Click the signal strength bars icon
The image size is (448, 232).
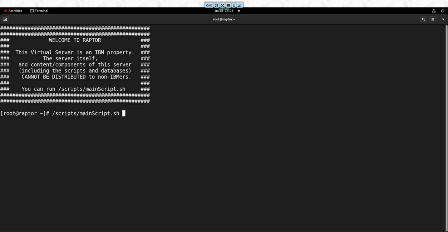point(239,5)
